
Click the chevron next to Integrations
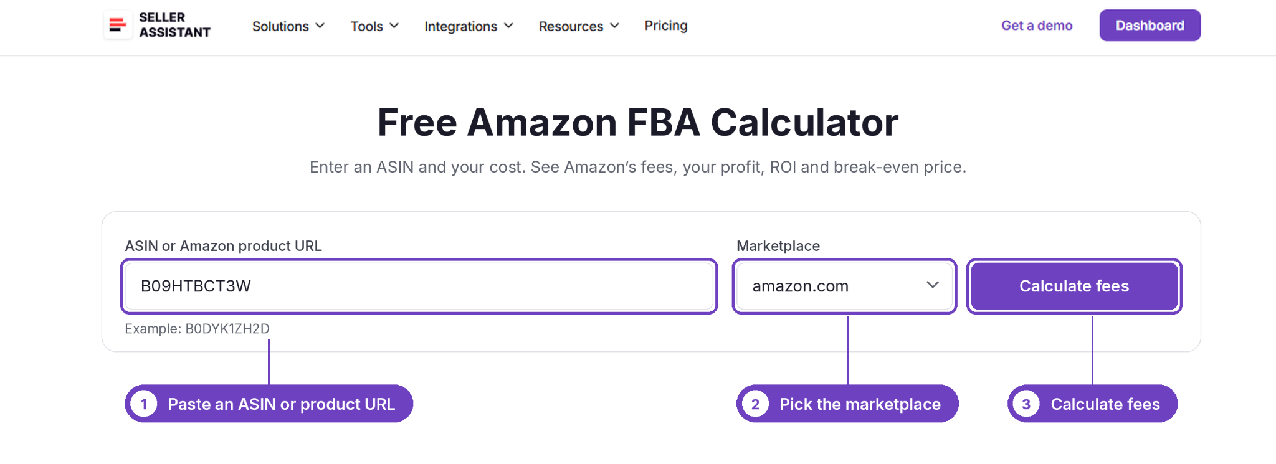coord(508,26)
